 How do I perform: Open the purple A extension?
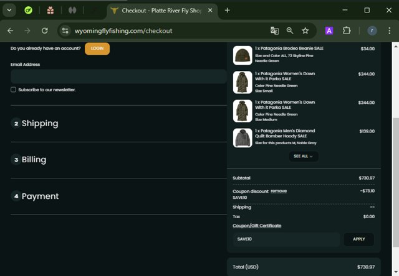(329, 31)
